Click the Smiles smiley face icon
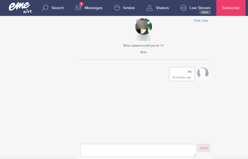 [117, 8]
